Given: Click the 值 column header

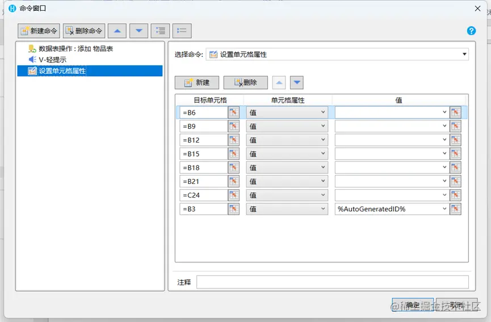Looking at the screenshot, I should tap(398, 100).
